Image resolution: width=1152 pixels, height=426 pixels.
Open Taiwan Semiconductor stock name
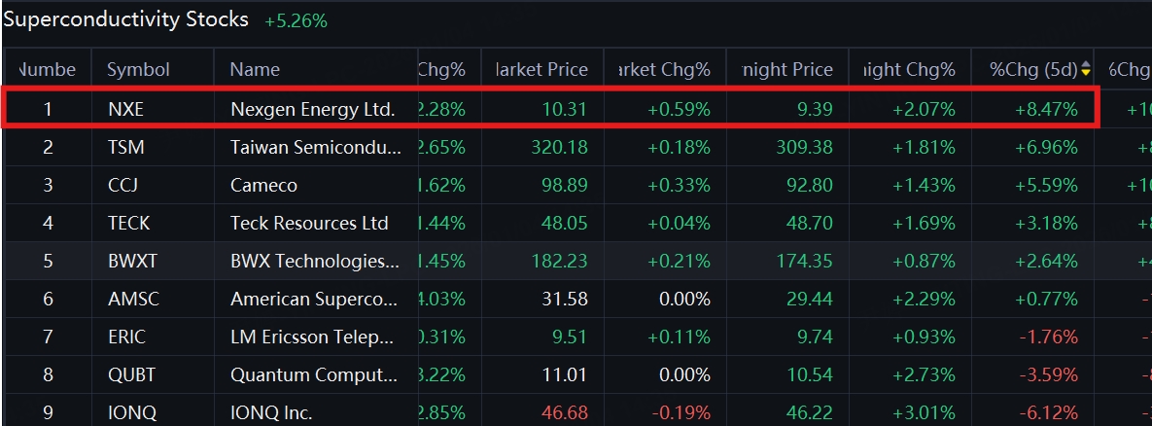315,148
